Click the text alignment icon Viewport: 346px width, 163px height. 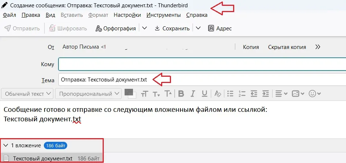[x=279, y=94]
